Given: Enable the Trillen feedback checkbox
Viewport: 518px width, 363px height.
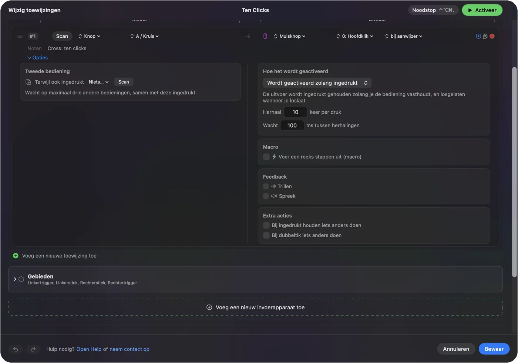Looking at the screenshot, I should click(x=266, y=186).
